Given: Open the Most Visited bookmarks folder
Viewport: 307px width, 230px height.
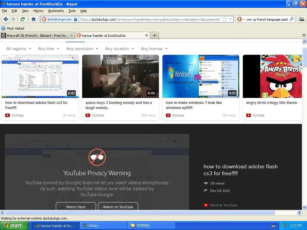Looking at the screenshot, I should pos(13,28).
